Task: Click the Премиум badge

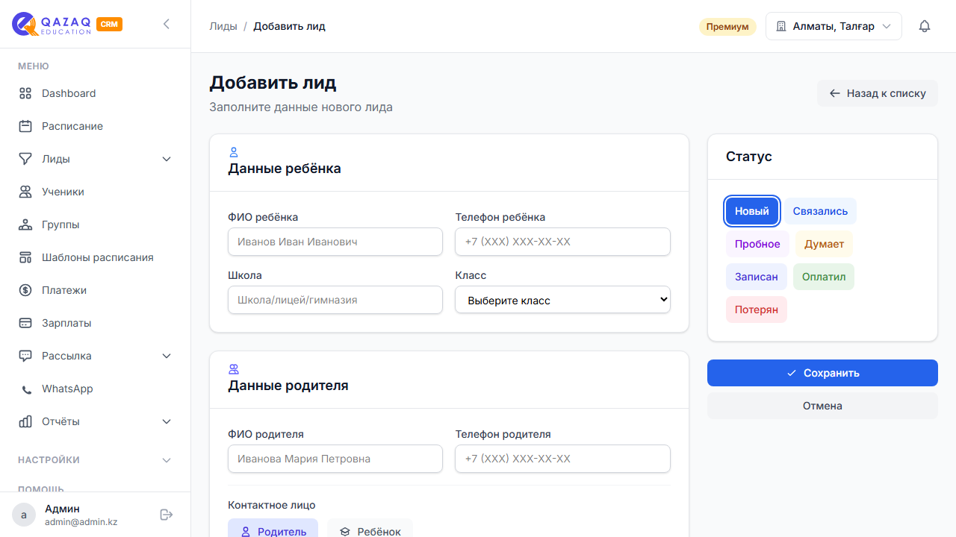Action: (x=727, y=27)
